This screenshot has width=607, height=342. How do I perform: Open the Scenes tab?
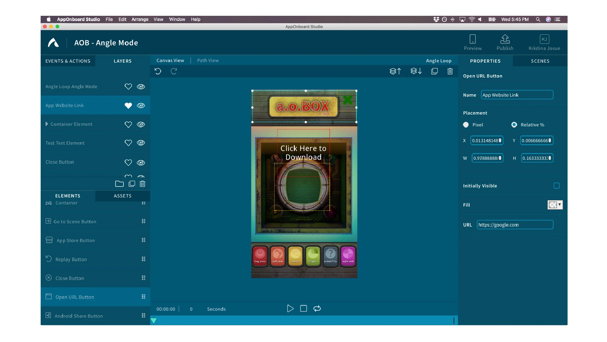(x=540, y=61)
